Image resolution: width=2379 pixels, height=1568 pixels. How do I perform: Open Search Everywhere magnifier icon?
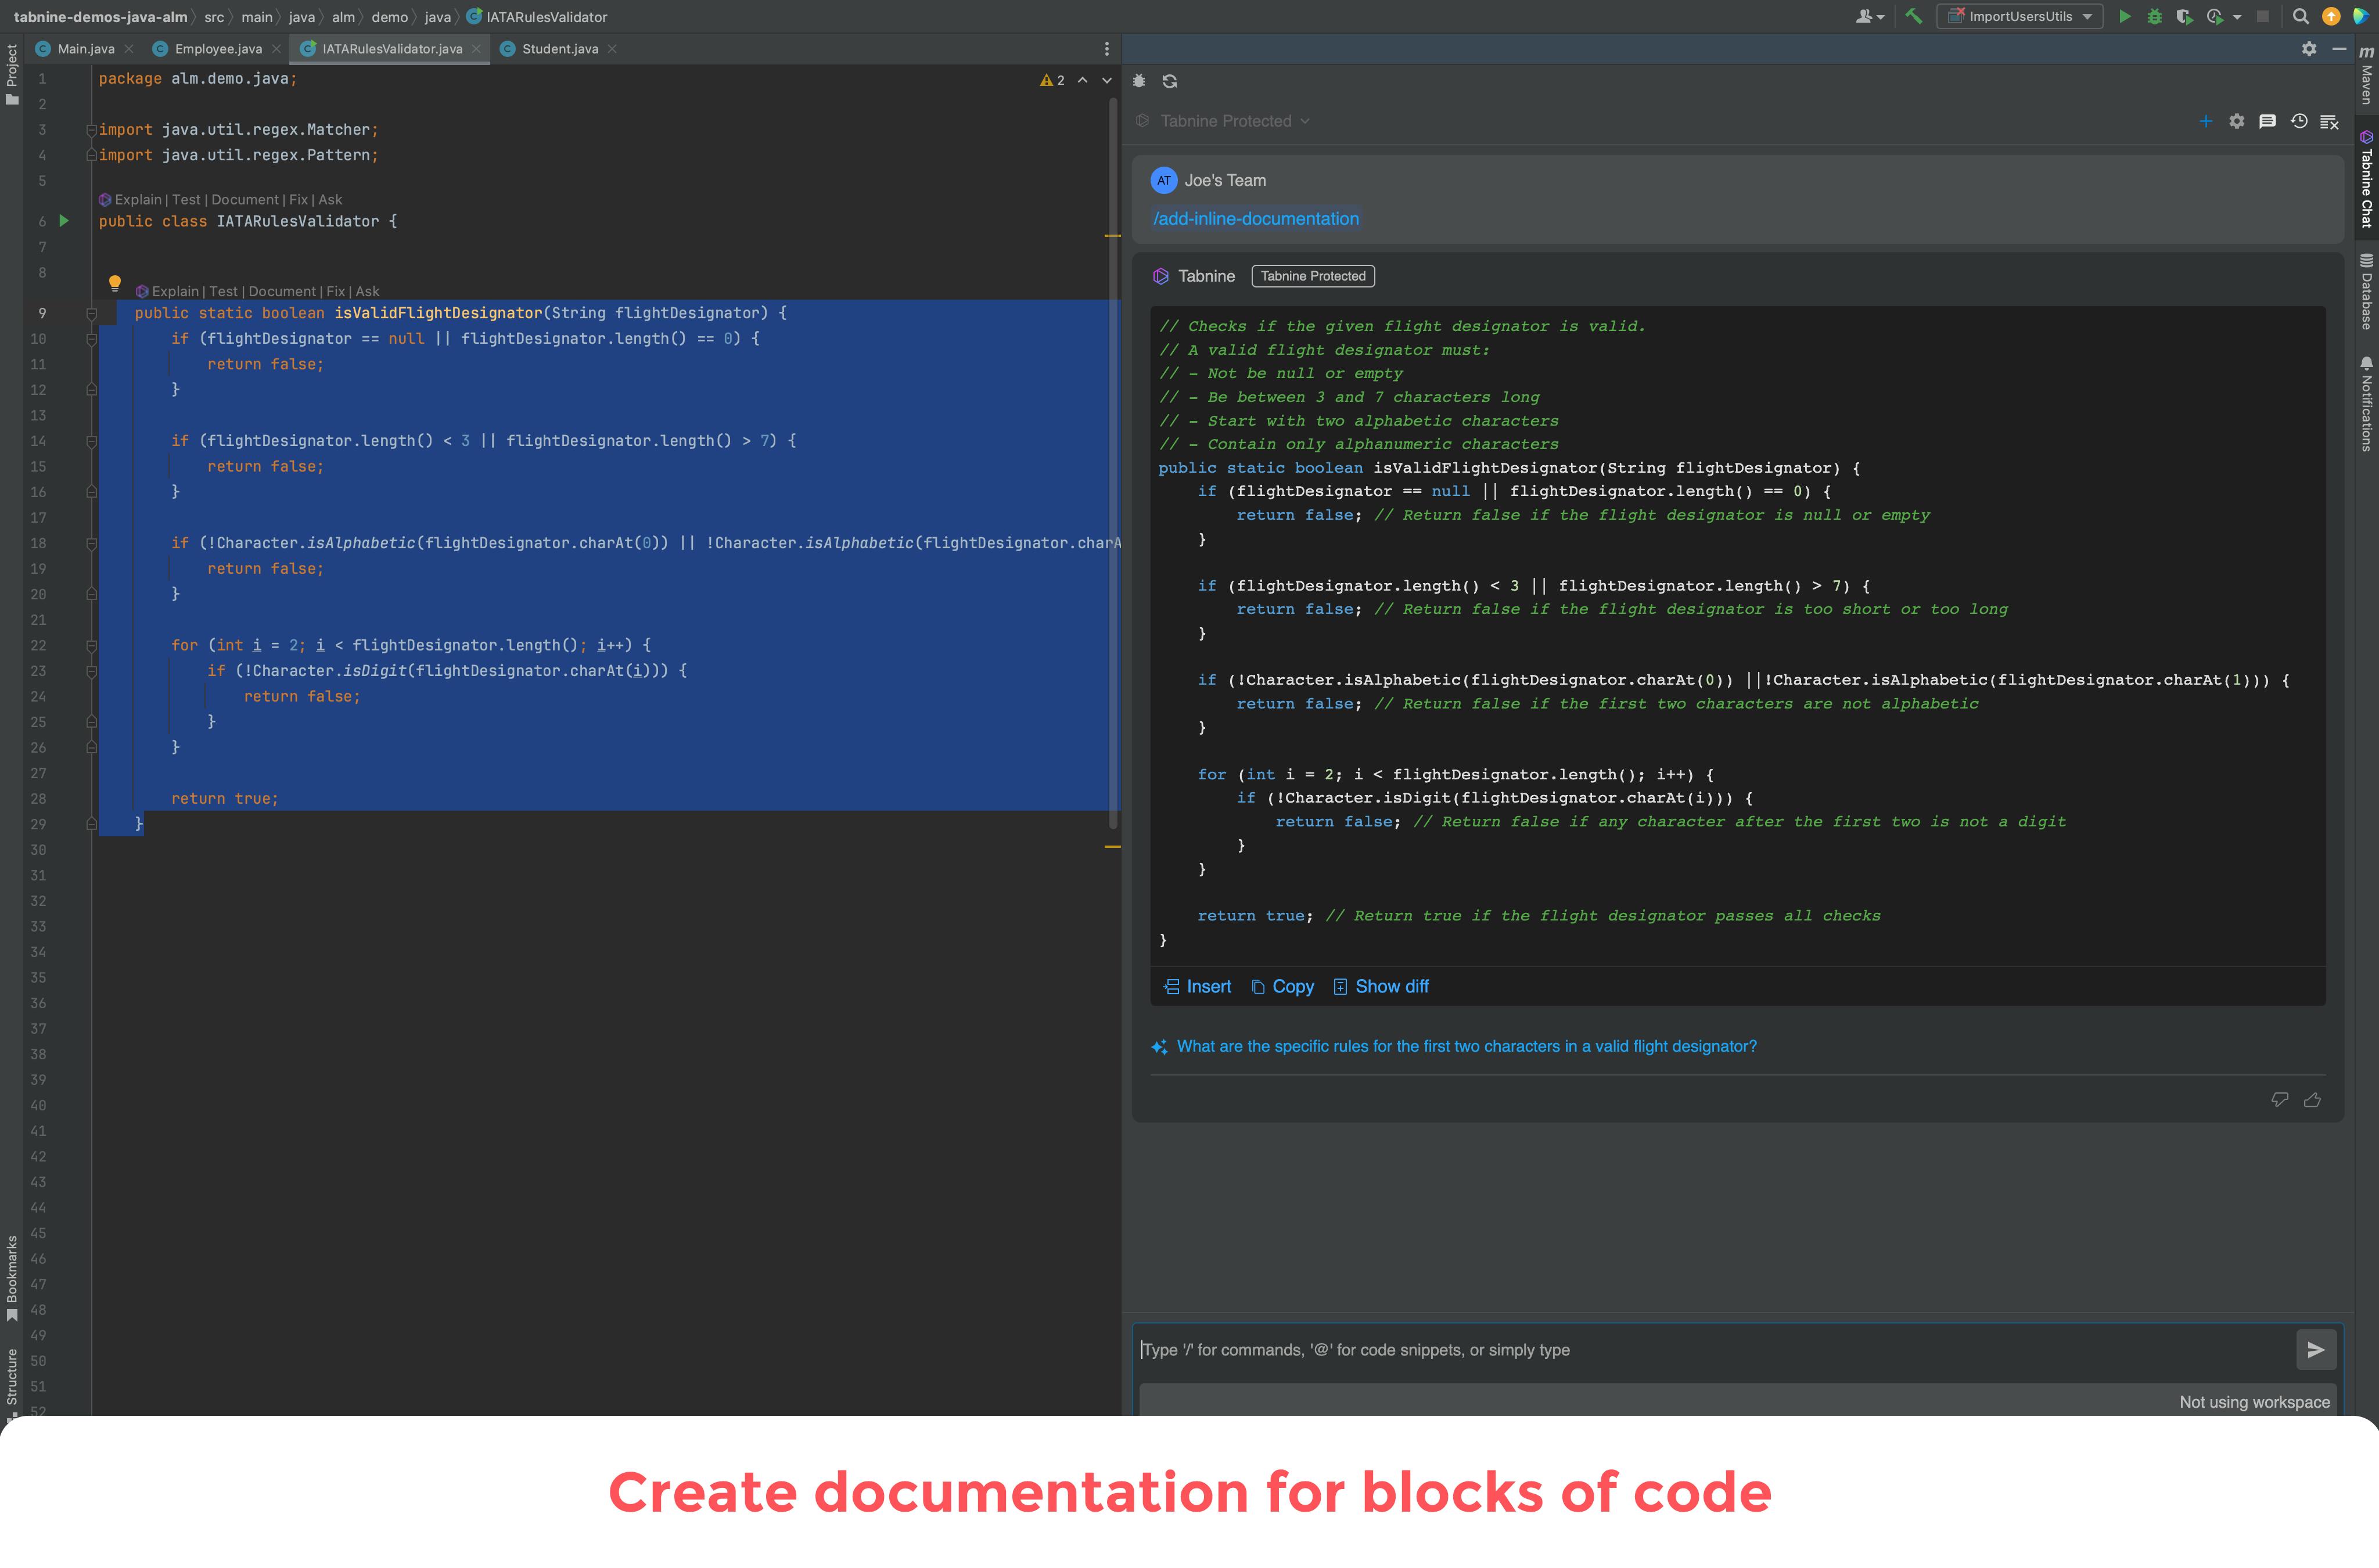click(2301, 16)
